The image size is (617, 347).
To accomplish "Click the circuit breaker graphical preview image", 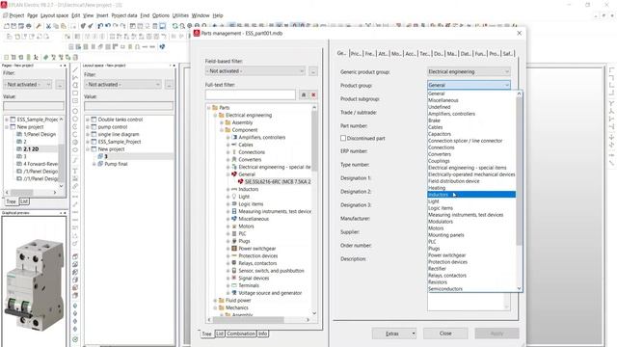I will (35, 284).
